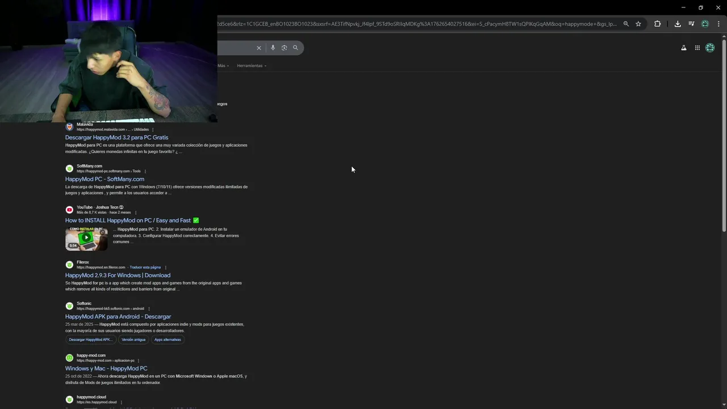Open HappyMod 2.9.3 For Windows | Download
Image resolution: width=727 pixels, height=409 pixels.
coord(118,276)
